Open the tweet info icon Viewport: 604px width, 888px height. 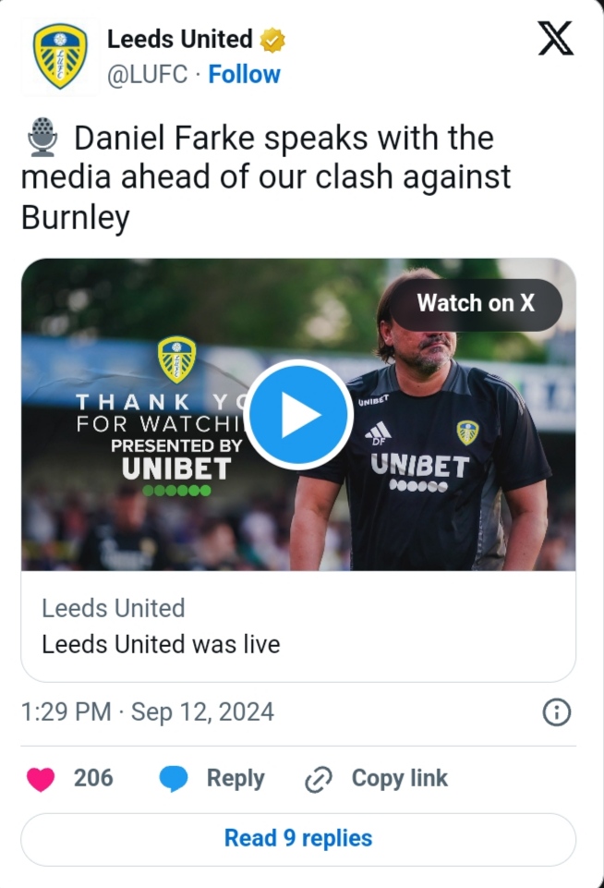click(x=556, y=712)
